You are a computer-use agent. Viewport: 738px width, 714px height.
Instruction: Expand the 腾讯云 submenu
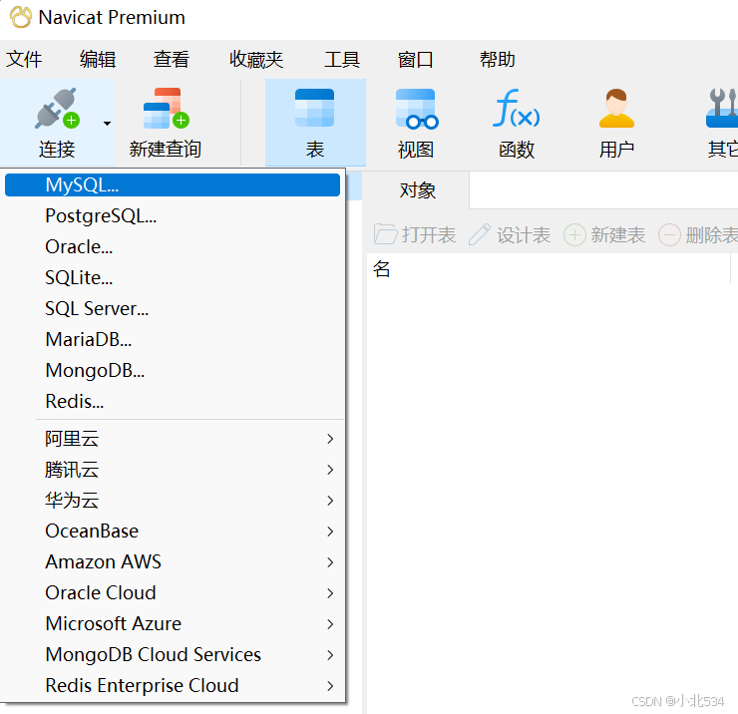coord(173,470)
